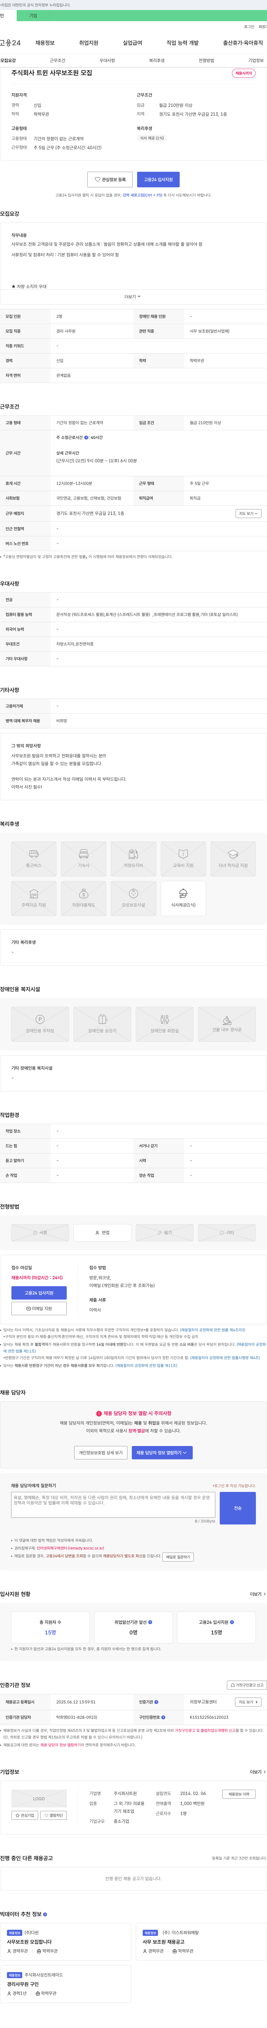
Task: Open recommended posting 사무보조원 모집합니다
Action: click(29, 1942)
